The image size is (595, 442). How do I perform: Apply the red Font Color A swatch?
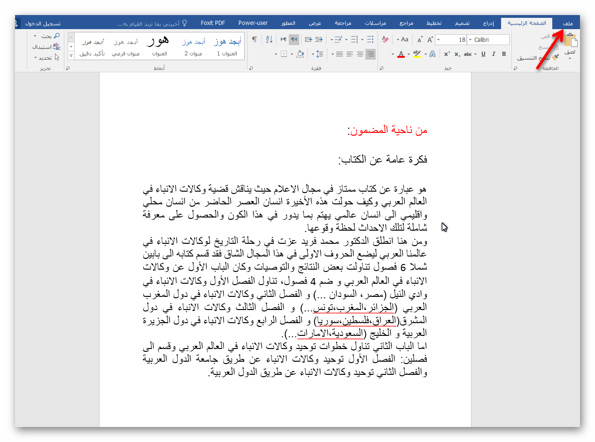pyautogui.click(x=401, y=54)
